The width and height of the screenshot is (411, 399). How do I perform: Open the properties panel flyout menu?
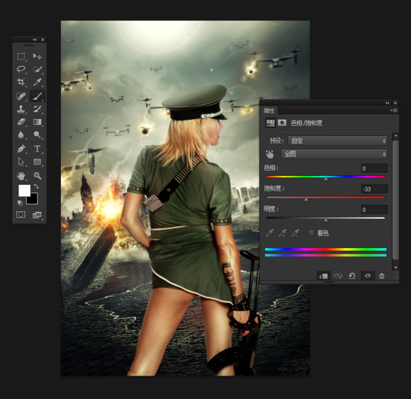[394, 111]
